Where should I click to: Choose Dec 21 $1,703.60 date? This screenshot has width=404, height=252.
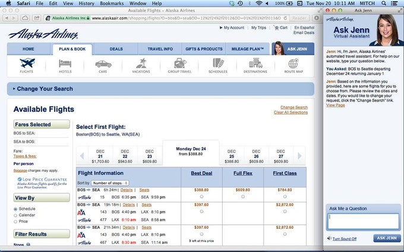[x=100, y=156]
